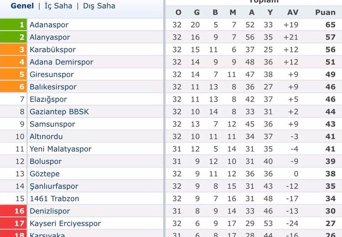This screenshot has height=237, width=342.
Task: Click the Alanyaspor team name
Action: coord(50,37)
